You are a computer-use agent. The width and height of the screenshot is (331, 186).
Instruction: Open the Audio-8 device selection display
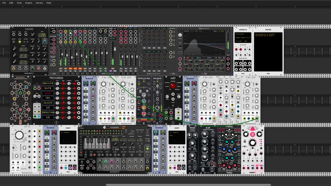tap(243, 38)
